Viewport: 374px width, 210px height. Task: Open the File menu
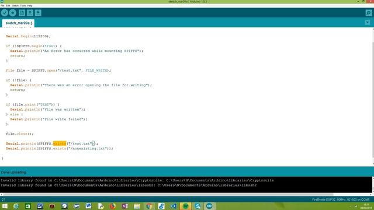click(x=2, y=5)
